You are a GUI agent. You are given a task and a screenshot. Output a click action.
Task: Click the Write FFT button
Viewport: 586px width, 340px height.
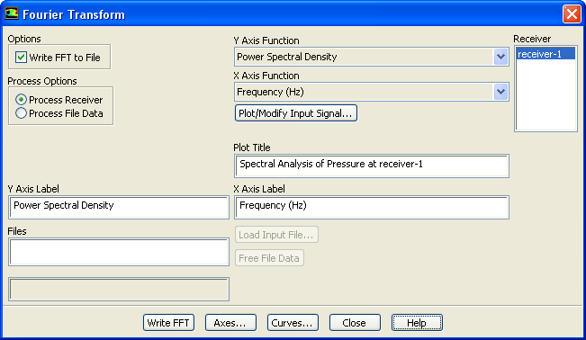click(x=168, y=322)
